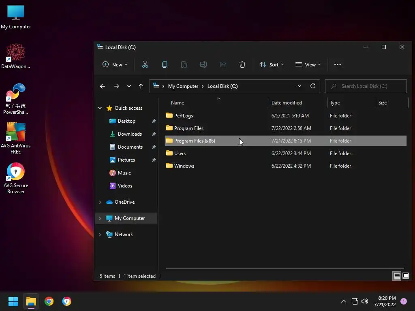Screen dimensions: 415x311
Task: Launch AVG AntiVirus FREE desktop icon
Action: click(x=16, y=138)
